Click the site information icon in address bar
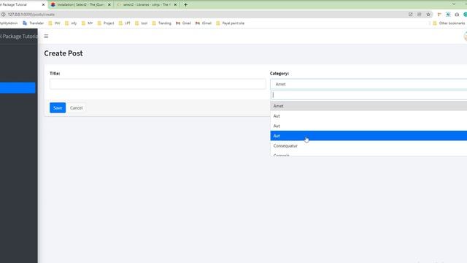The height and width of the screenshot is (263, 467). (x=3, y=15)
